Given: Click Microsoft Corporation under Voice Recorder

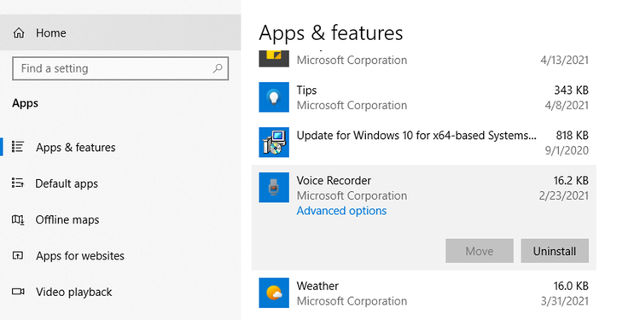Looking at the screenshot, I should click(x=352, y=195).
